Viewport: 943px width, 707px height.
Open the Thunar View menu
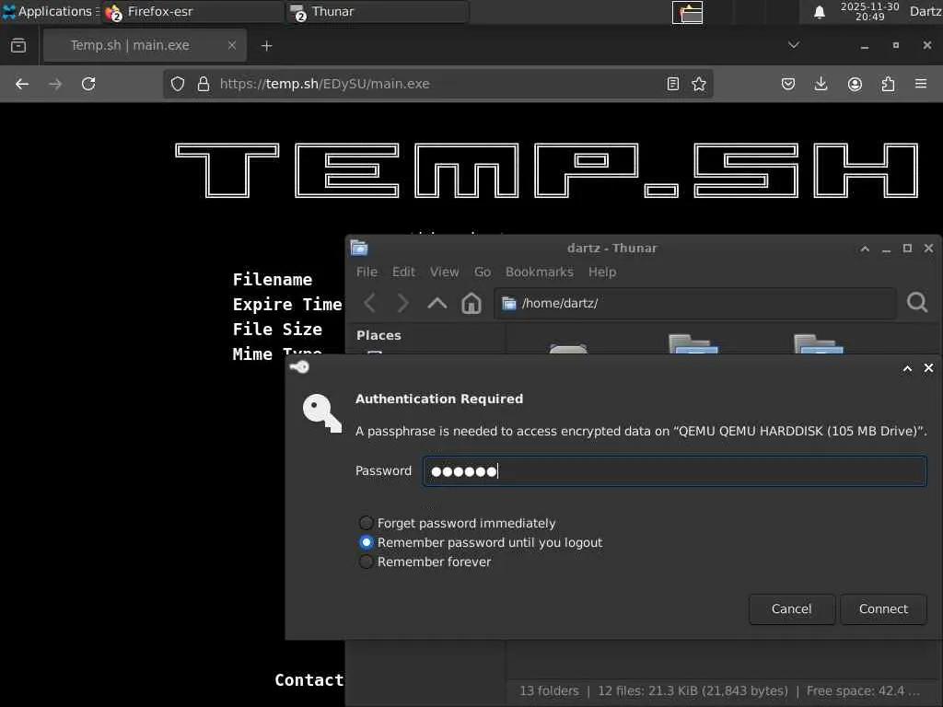[445, 272]
